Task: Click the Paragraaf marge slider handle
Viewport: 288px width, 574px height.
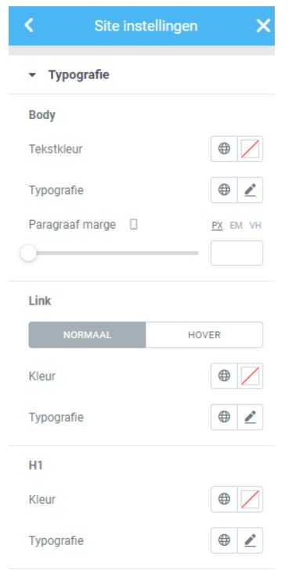Action: tap(28, 253)
